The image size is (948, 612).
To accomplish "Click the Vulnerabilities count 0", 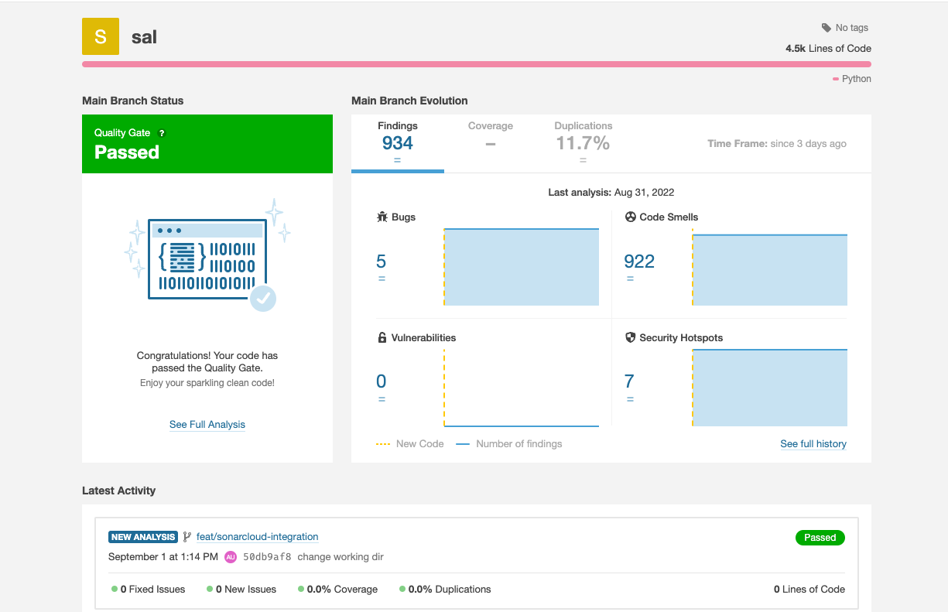I will tap(382, 381).
